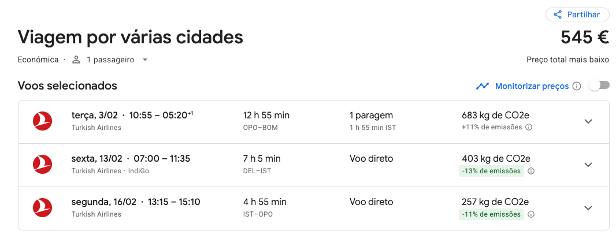Click Turkish Airlines logo on IST–OPO flight
Viewport: 616px width, 242px height.
[x=42, y=208]
